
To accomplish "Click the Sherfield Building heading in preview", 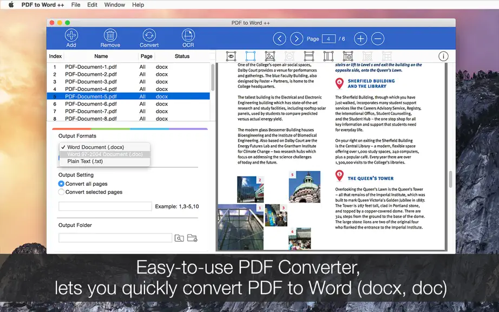I will click(371, 83).
